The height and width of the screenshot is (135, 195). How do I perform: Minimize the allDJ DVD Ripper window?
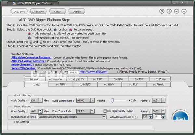174,3
